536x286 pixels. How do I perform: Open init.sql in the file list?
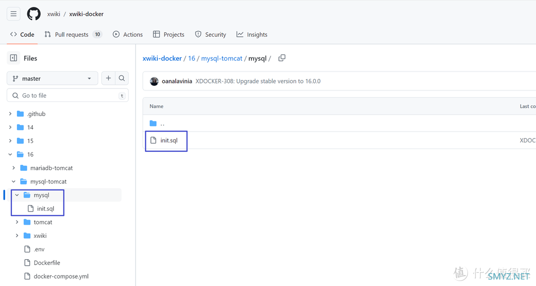click(169, 141)
